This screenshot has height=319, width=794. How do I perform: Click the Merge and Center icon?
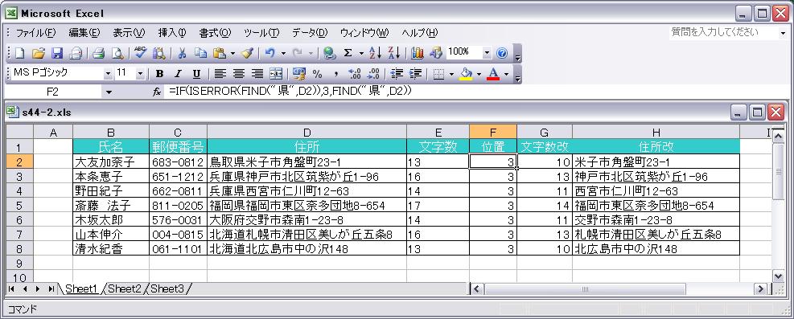275,74
